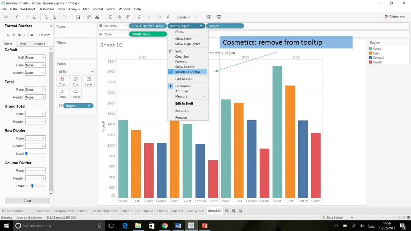Choose Attribute in the context menu

tap(181, 91)
